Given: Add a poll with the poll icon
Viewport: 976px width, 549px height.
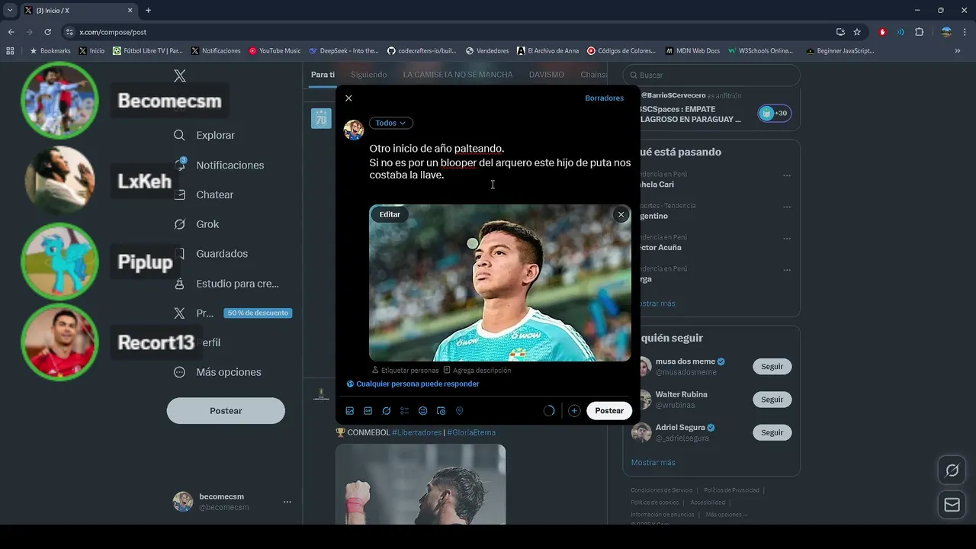Looking at the screenshot, I should (405, 411).
